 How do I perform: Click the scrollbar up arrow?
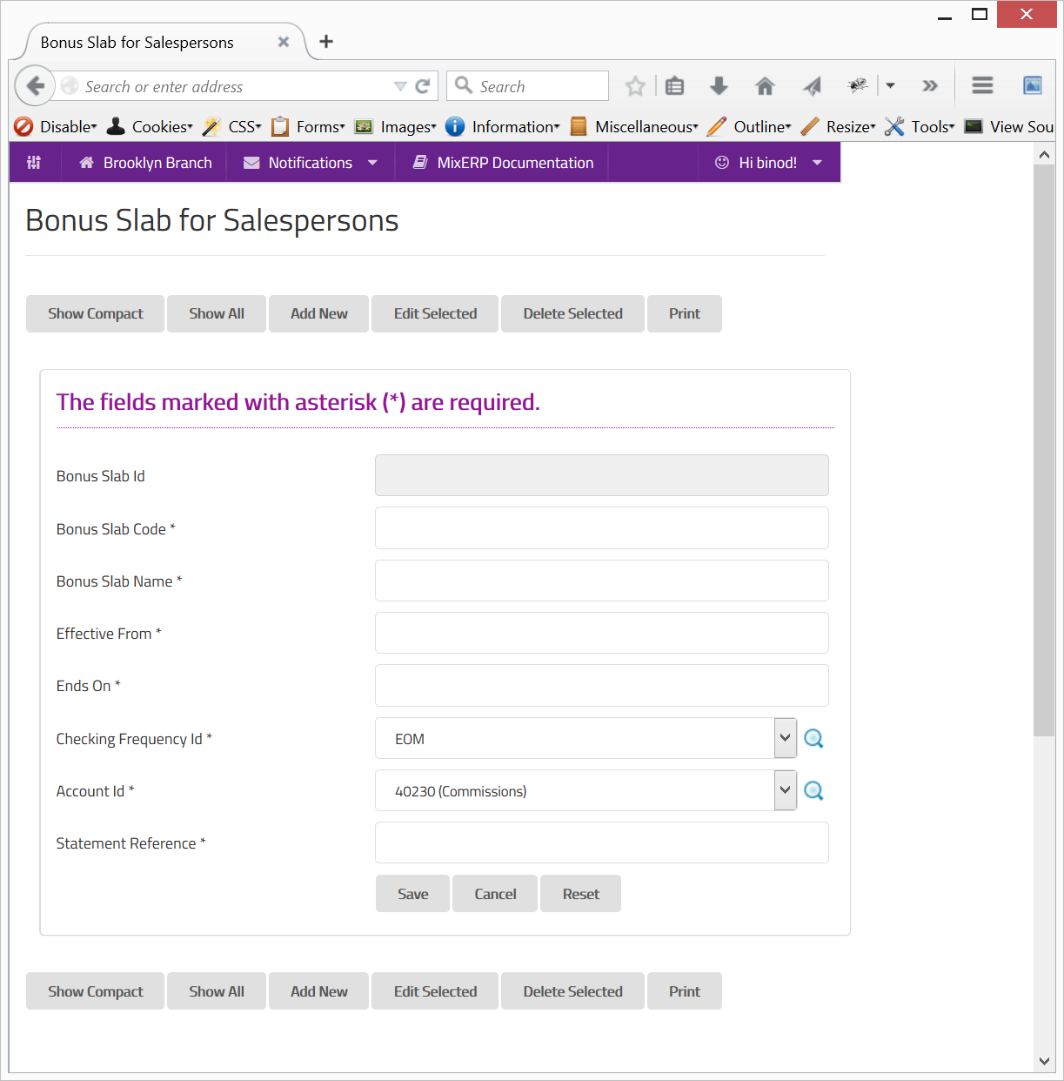click(1044, 154)
